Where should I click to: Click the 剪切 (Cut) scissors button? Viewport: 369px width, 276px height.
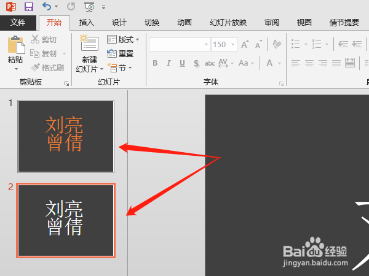[x=44, y=39]
